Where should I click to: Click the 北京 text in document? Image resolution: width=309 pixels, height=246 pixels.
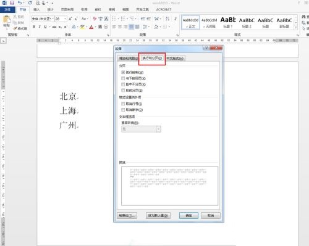point(68,96)
